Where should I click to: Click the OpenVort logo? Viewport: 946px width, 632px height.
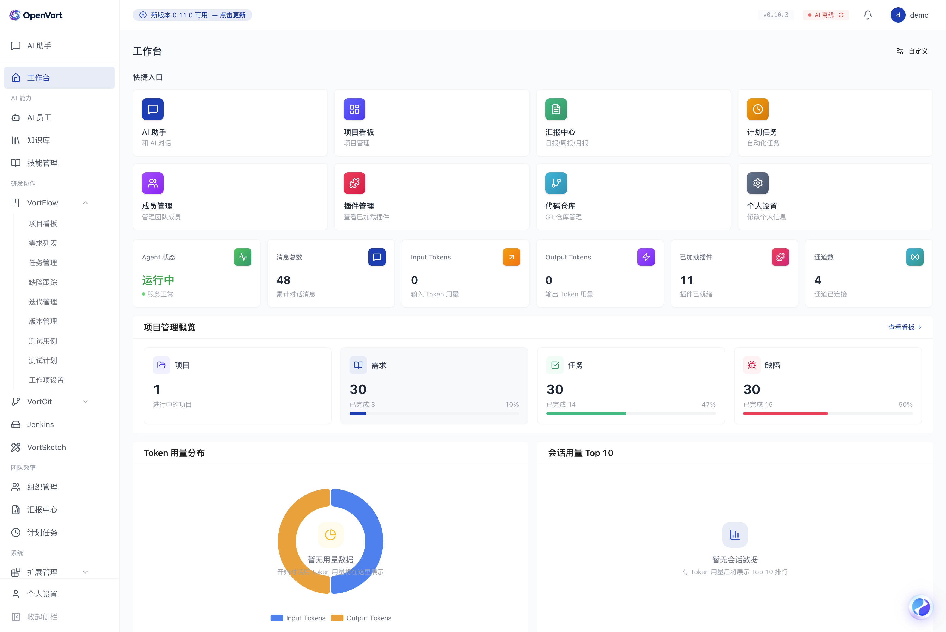point(36,15)
